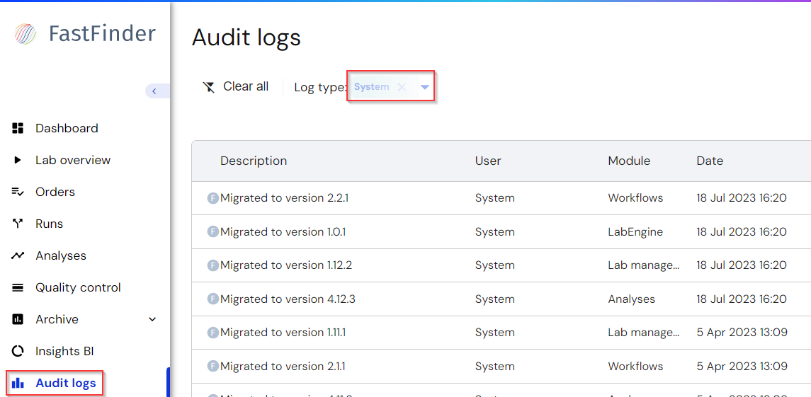Viewport: 811px width, 397px height.
Task: Select 'Migrated to version 1.12.2' text
Action: [286, 265]
